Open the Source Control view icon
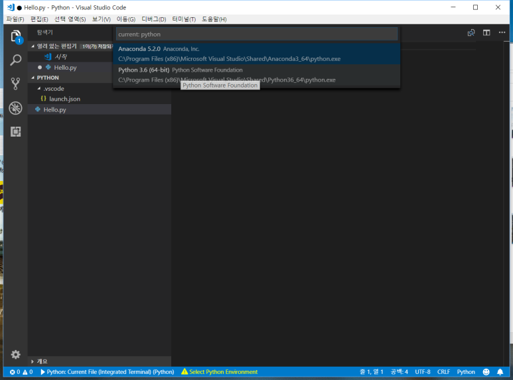The height and width of the screenshot is (380, 513). tap(16, 84)
